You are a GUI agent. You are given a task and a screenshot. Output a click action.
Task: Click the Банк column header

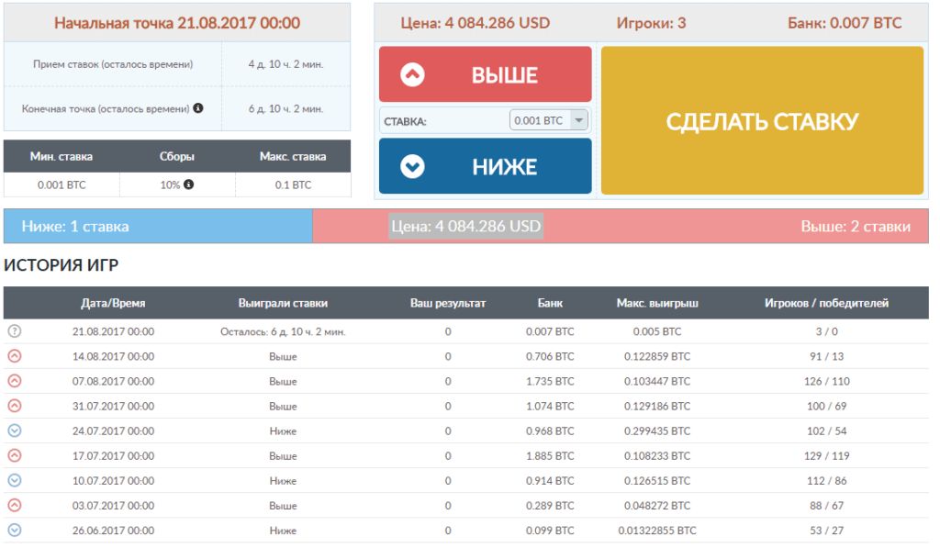coord(550,303)
